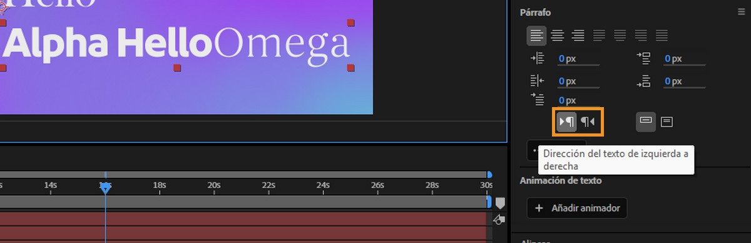The width and height of the screenshot is (751, 243).
Task: Click the bottom-right text bounding box handle
Action: coord(350,67)
